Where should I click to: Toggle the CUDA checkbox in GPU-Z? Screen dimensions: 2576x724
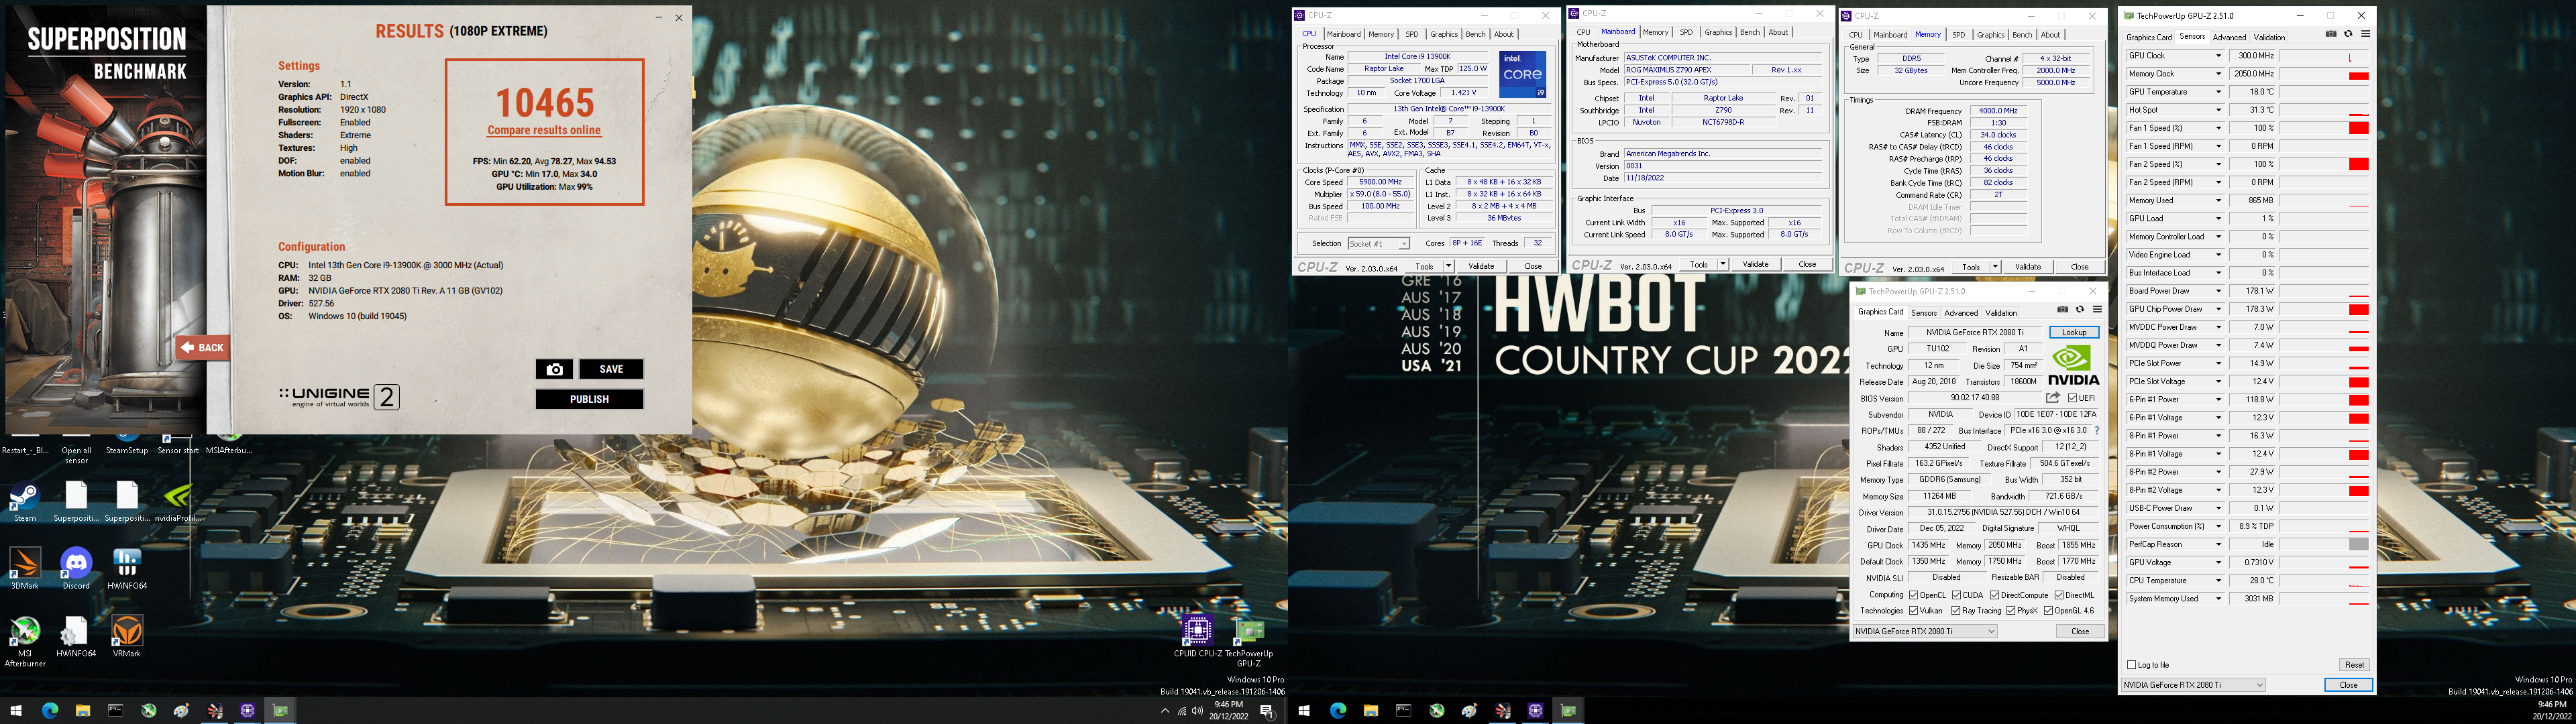tap(1956, 595)
